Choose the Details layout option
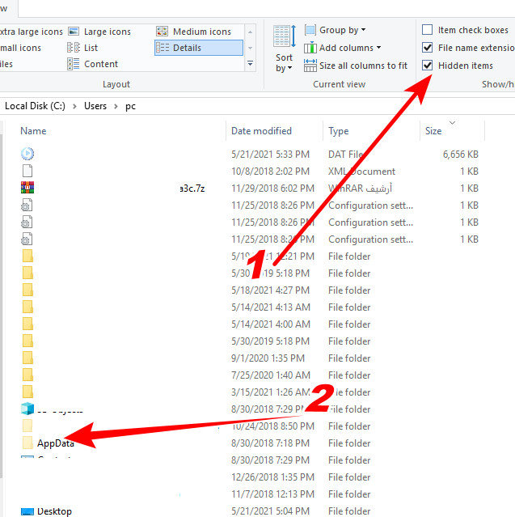The height and width of the screenshot is (517, 515). 199,48
